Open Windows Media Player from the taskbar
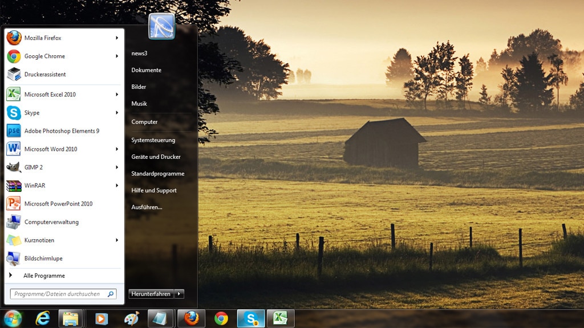Viewport: 584px width, 328px height. tap(101, 318)
